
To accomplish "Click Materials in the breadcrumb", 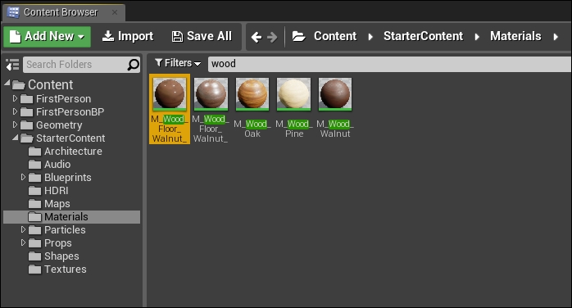I will coord(515,36).
